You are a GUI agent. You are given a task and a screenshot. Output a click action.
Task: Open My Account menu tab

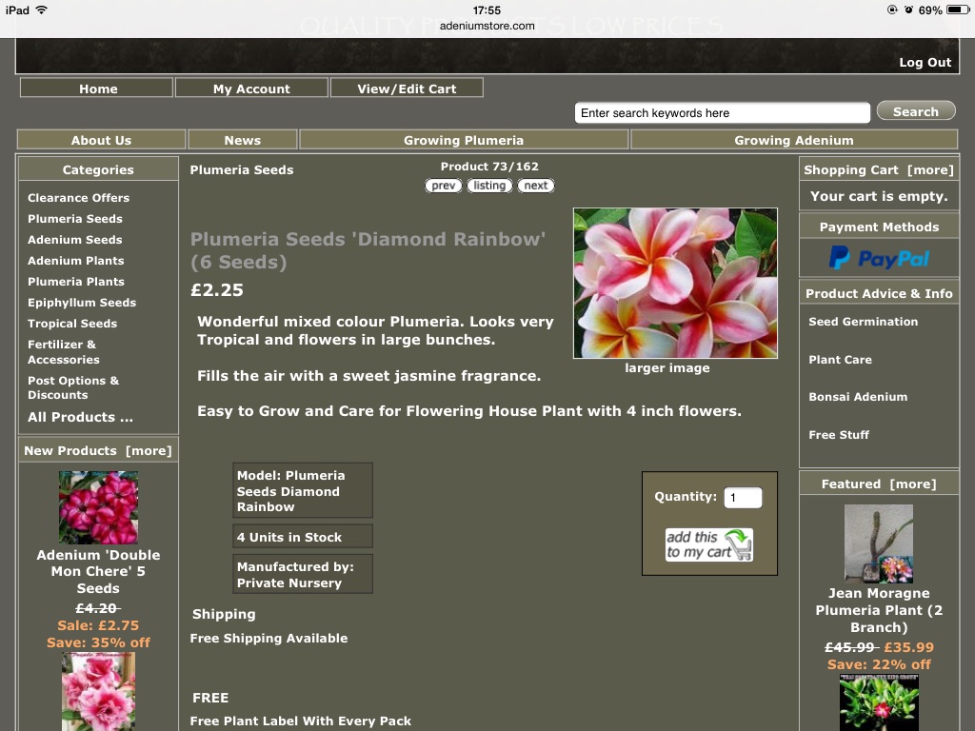(x=251, y=89)
